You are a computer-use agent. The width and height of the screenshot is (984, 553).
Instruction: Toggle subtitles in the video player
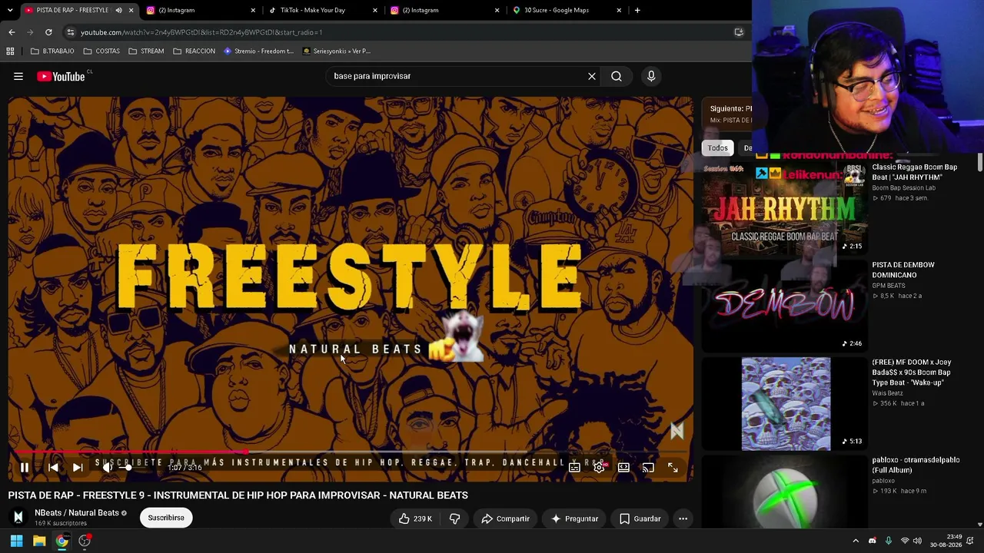(x=574, y=467)
